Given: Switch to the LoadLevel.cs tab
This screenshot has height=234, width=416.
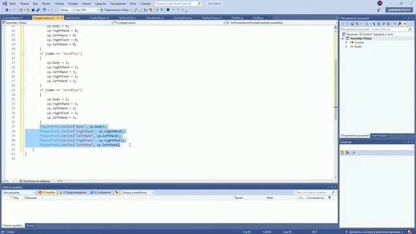Looking at the screenshot, I should click(72, 18).
